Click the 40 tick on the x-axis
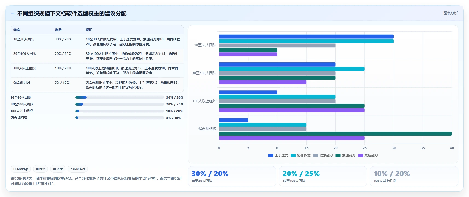This screenshot has width=469, height=197. 452,148
